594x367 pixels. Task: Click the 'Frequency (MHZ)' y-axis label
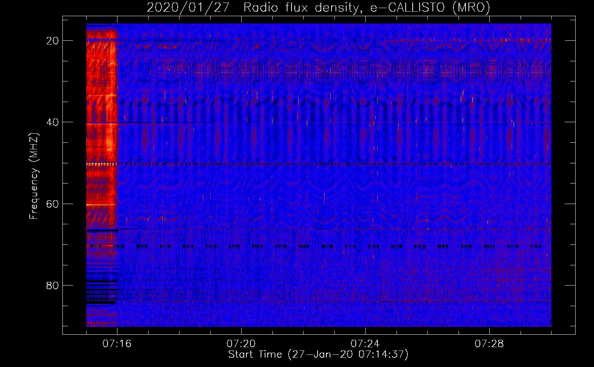[34, 176]
